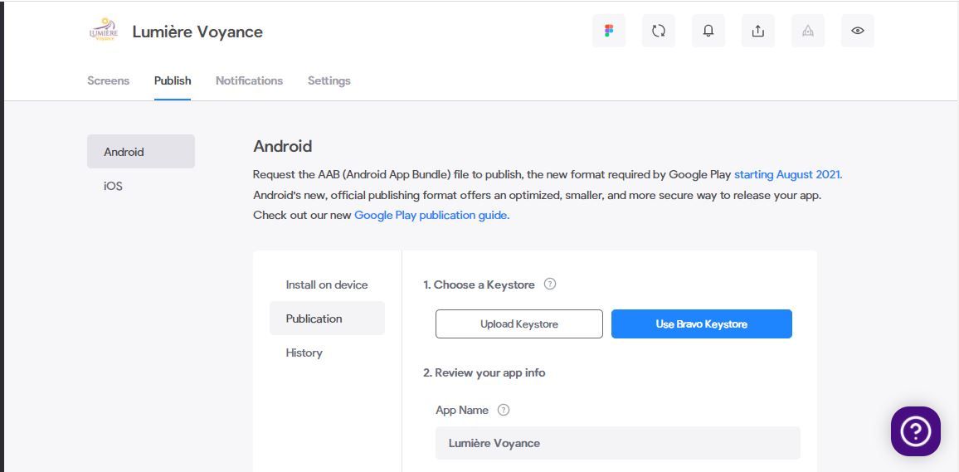This screenshot has width=959, height=472.
Task: Switch to the Screens tab
Action: [x=108, y=80]
